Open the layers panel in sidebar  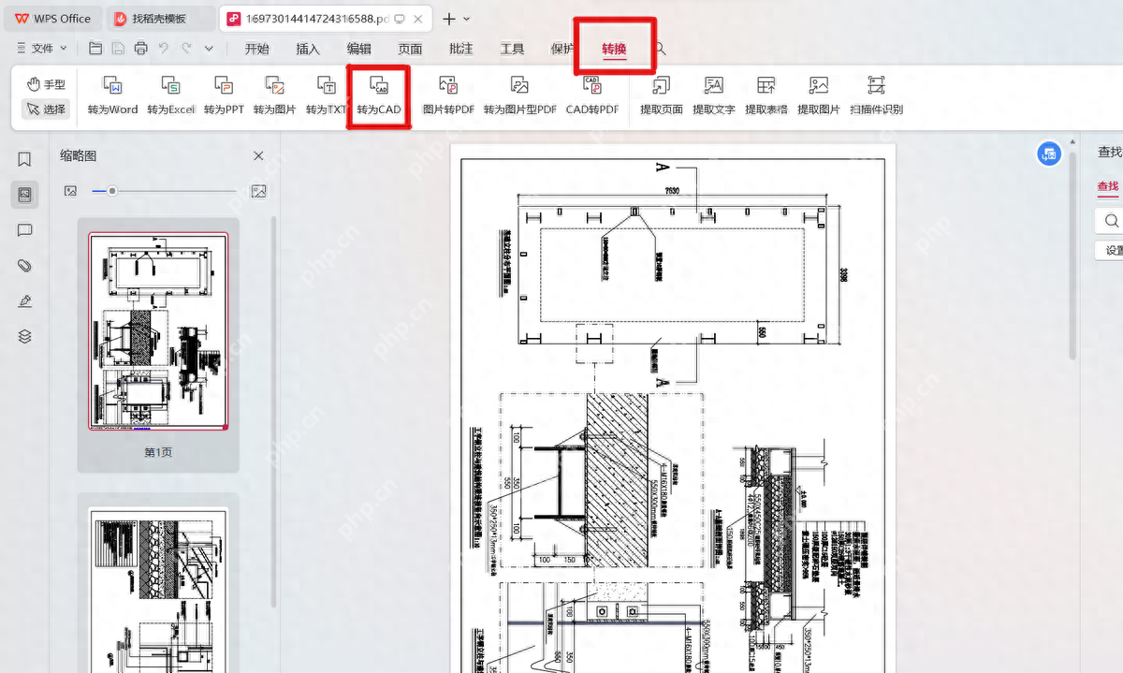25,337
